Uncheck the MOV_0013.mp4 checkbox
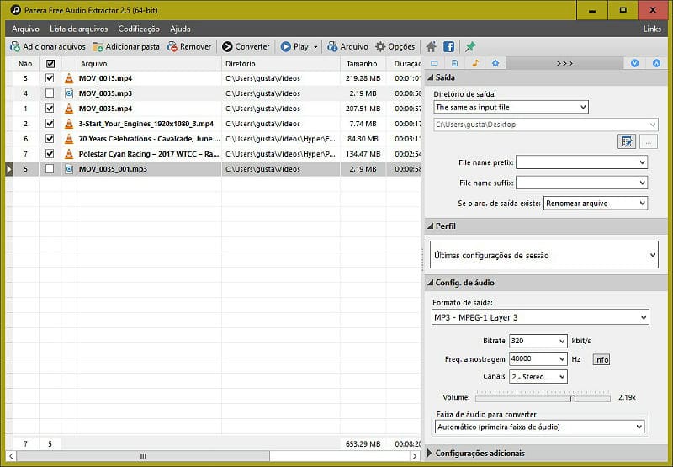This screenshot has width=673, height=467. click(x=50, y=78)
